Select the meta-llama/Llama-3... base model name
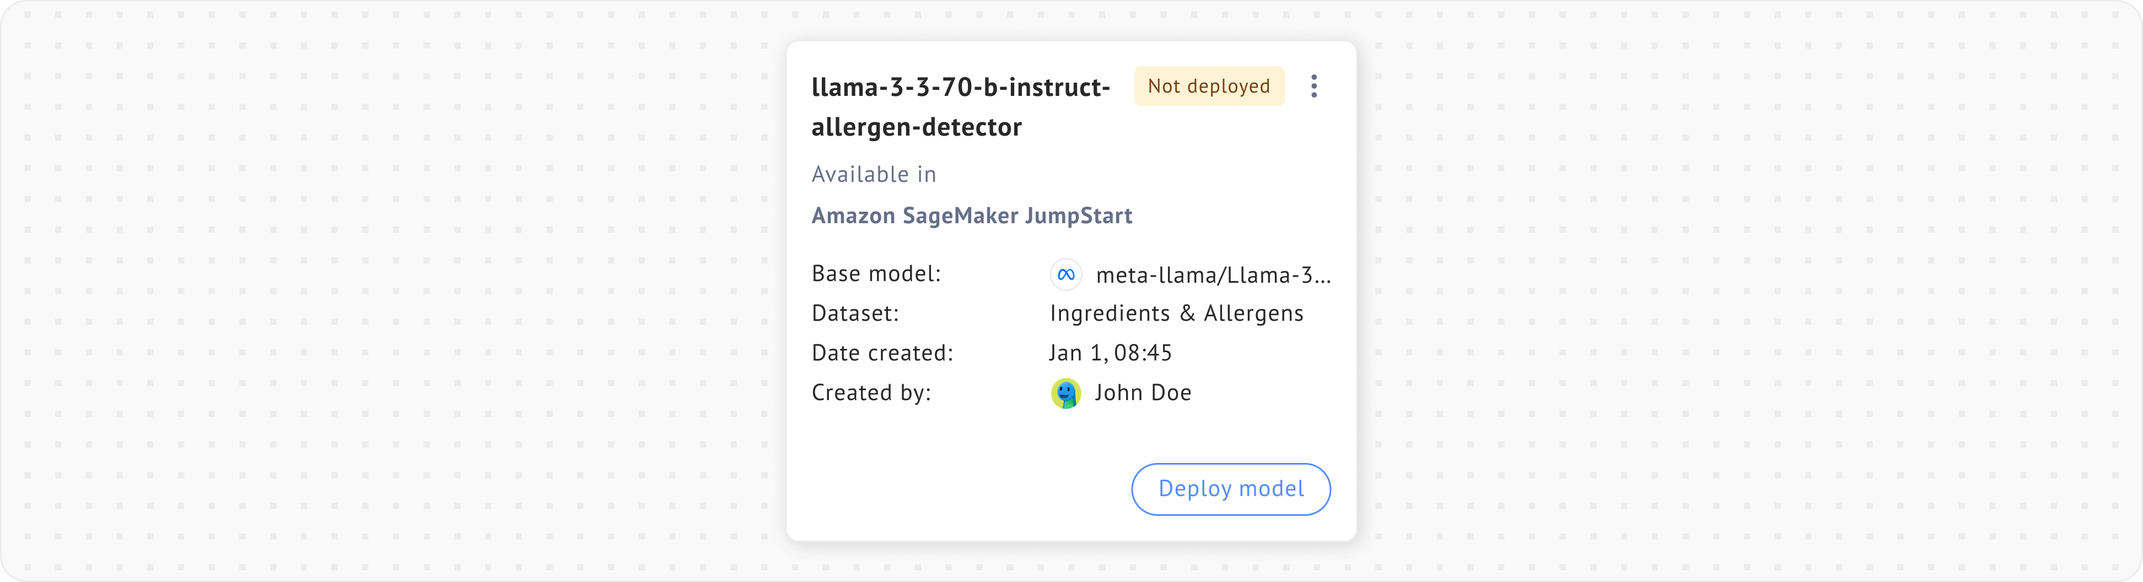Screen dimensions: 2143x582 click(1213, 275)
